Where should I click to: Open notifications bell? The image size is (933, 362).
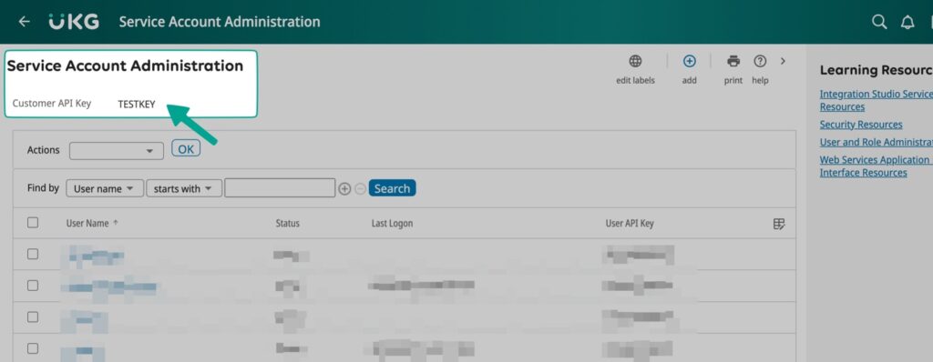pyautogui.click(x=907, y=23)
